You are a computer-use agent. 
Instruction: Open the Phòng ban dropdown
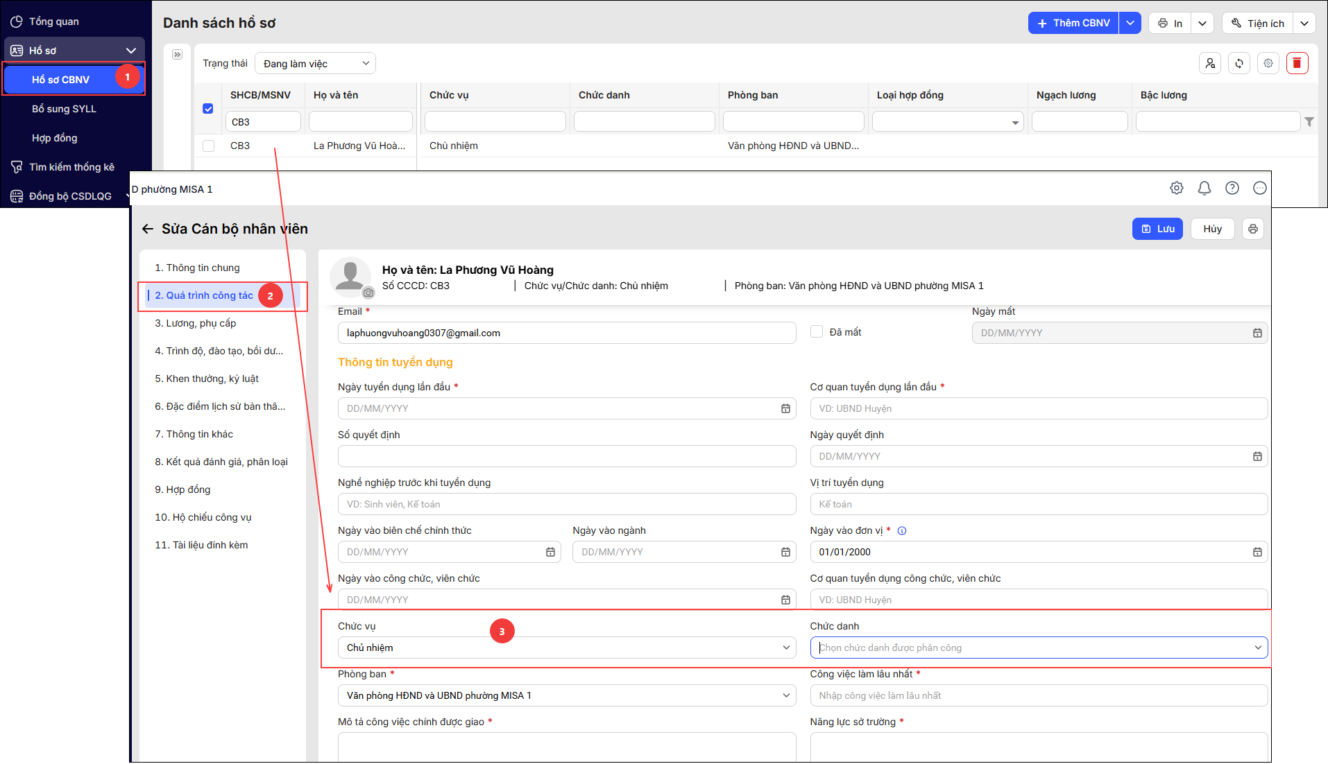coord(567,695)
